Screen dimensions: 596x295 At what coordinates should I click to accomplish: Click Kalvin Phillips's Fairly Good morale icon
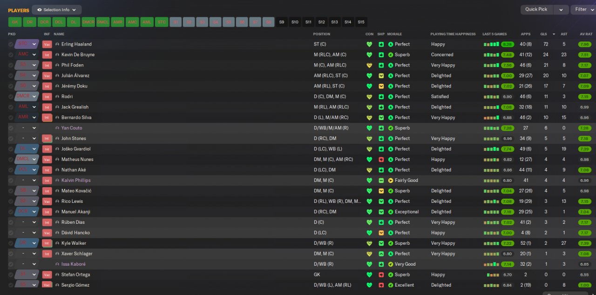tap(391, 180)
